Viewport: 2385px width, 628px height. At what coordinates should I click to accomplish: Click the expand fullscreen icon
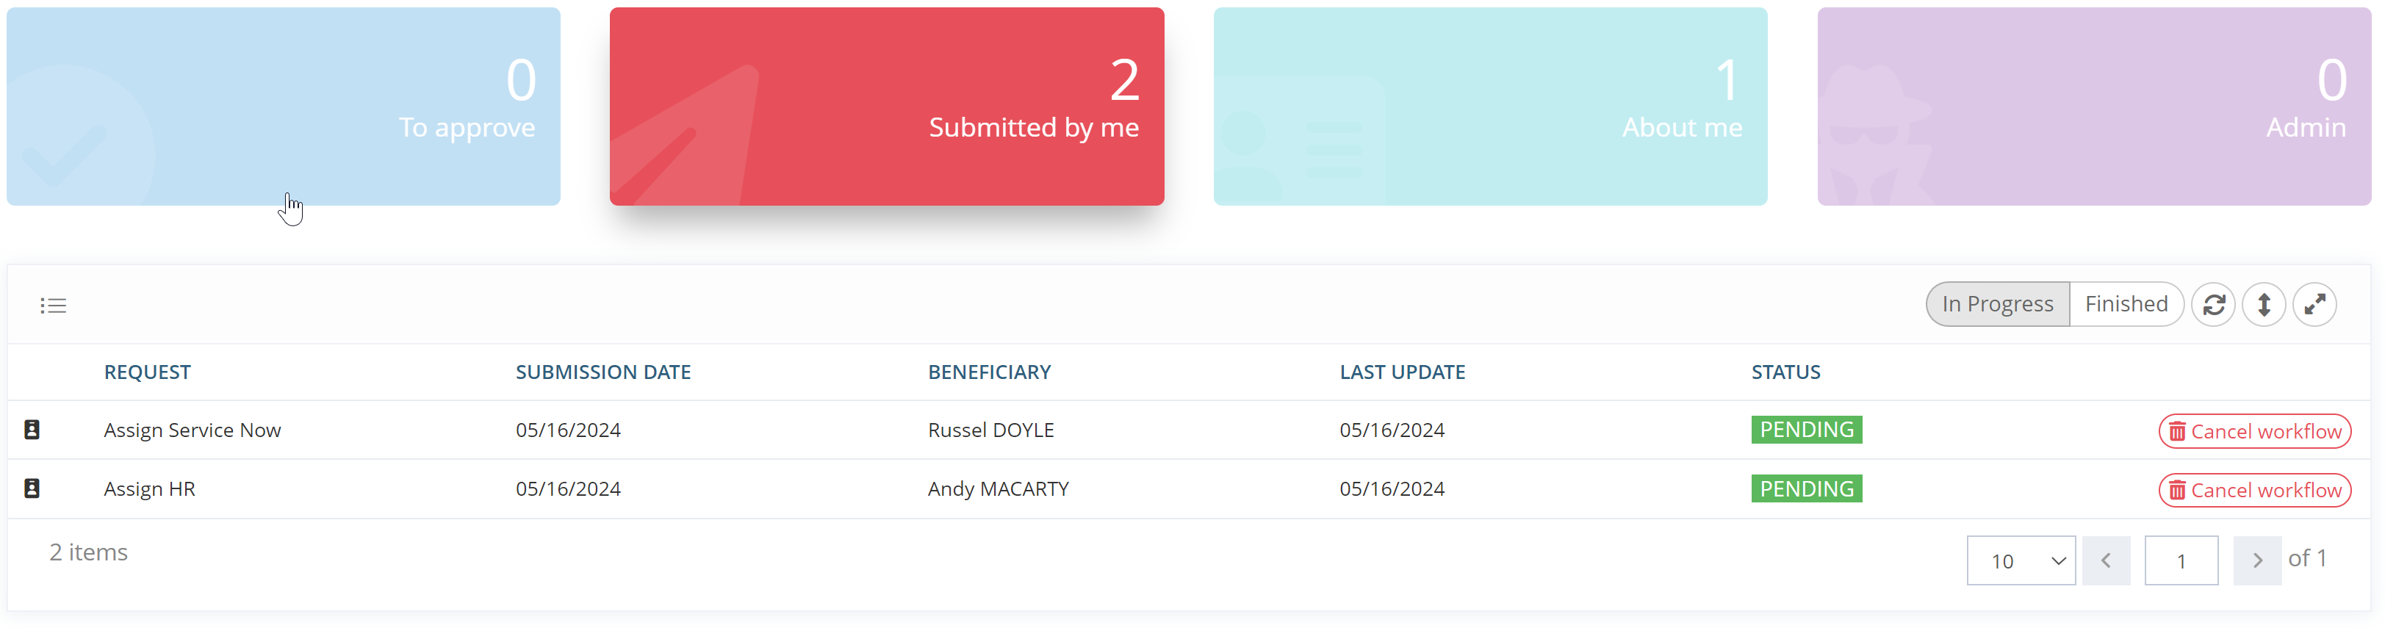click(x=2314, y=304)
